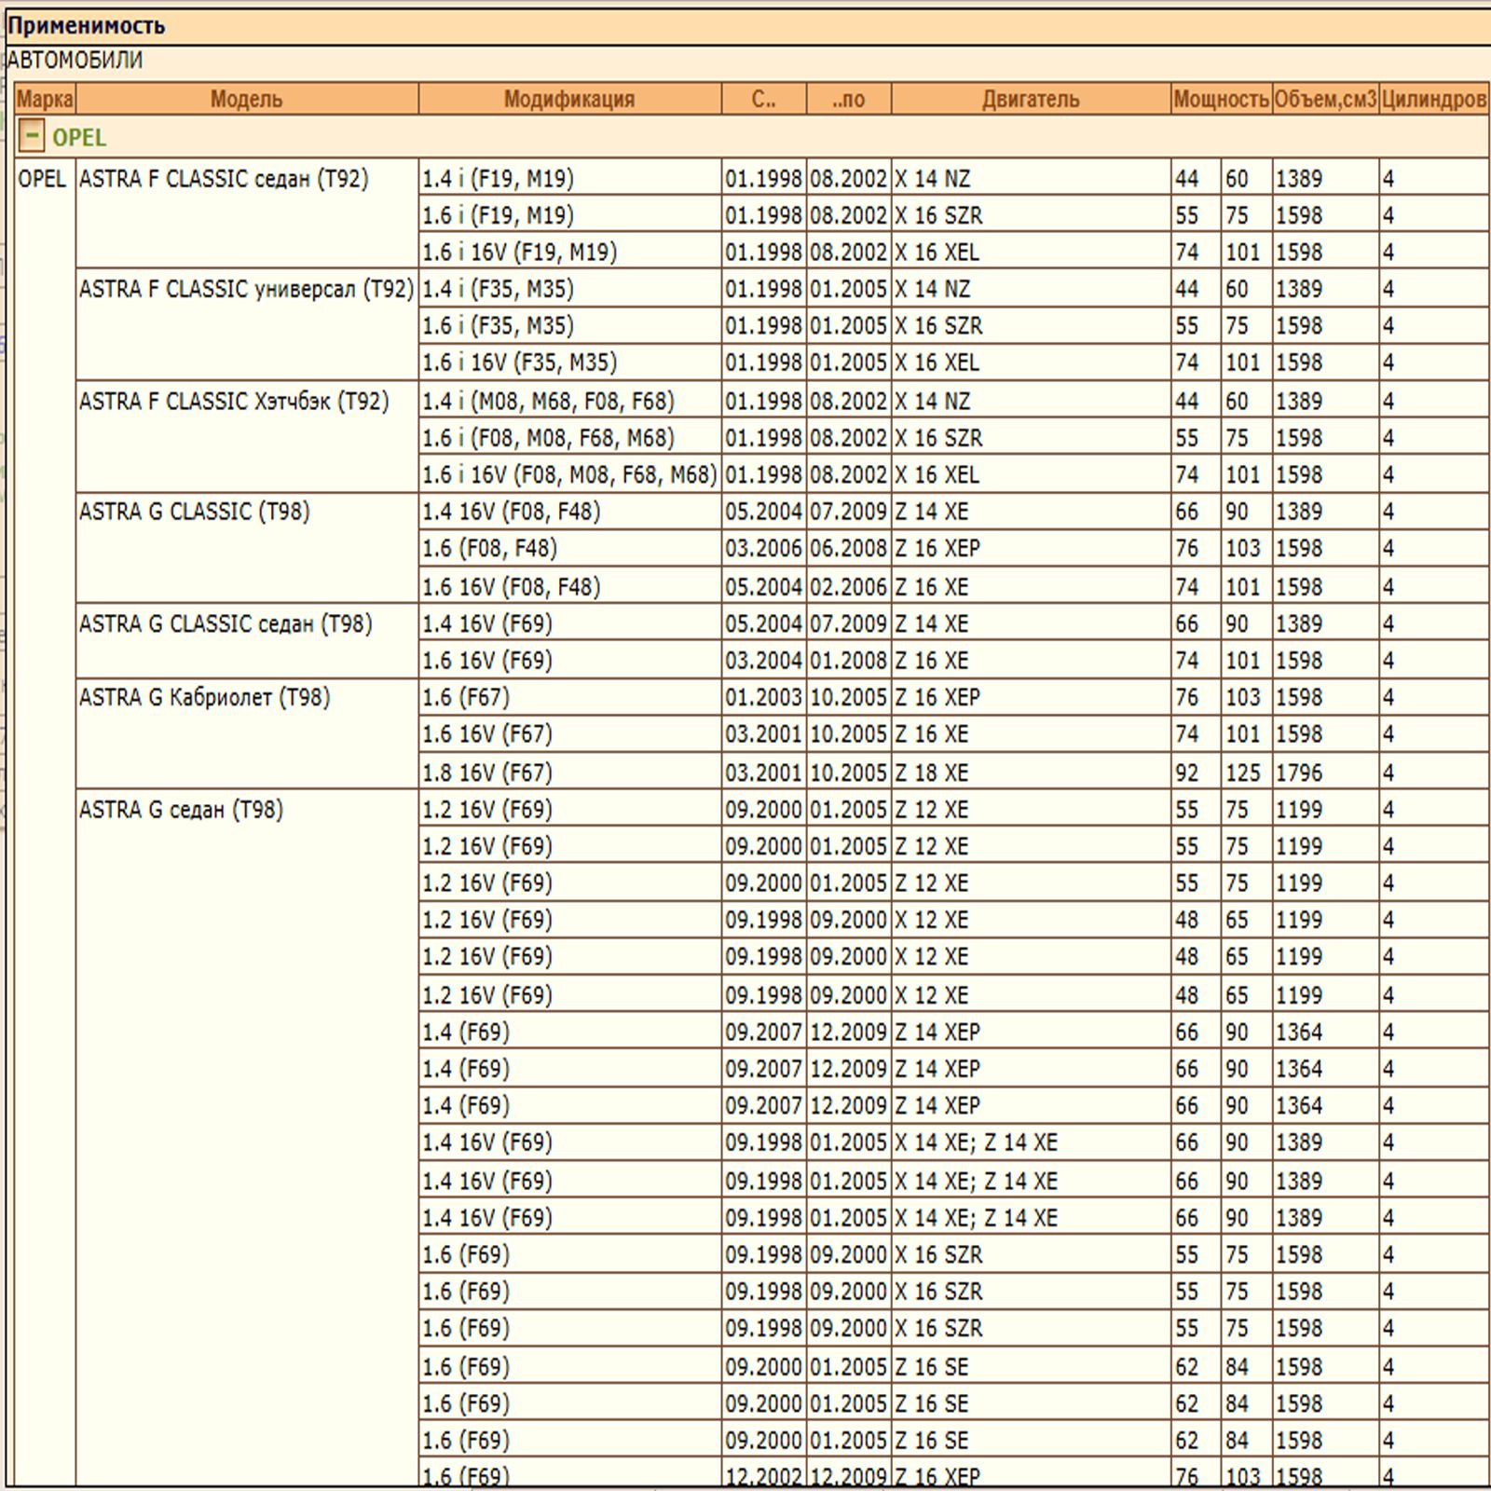This screenshot has width=1491, height=1491.
Task: Click engine cell Z 16 XEP dated 03.2006
Action: pos(1031,548)
